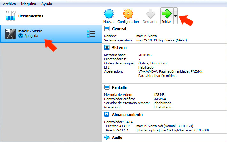This screenshot has height=142, width=227.
Task: Click the Iniciar button label
Action: tap(166, 22)
